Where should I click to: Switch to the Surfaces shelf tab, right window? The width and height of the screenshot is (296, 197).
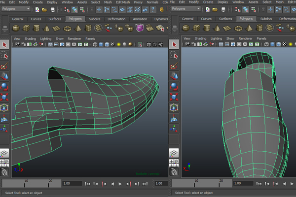[x=225, y=19]
